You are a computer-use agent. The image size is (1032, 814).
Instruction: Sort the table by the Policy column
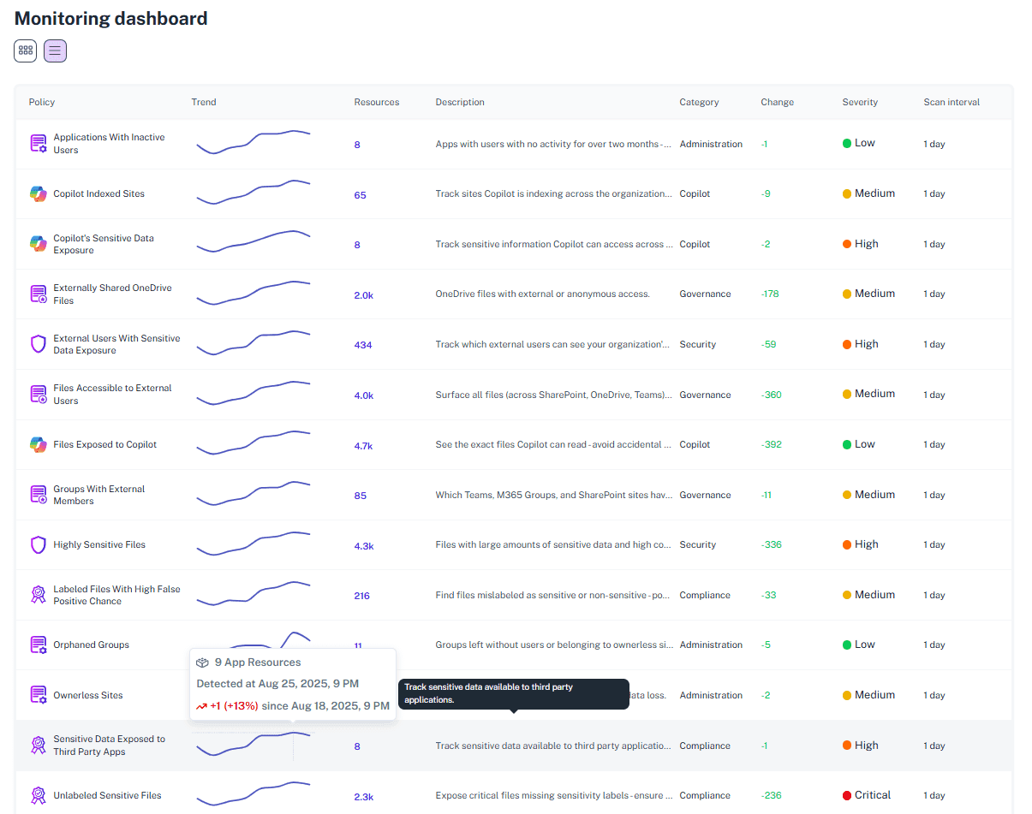(41, 102)
